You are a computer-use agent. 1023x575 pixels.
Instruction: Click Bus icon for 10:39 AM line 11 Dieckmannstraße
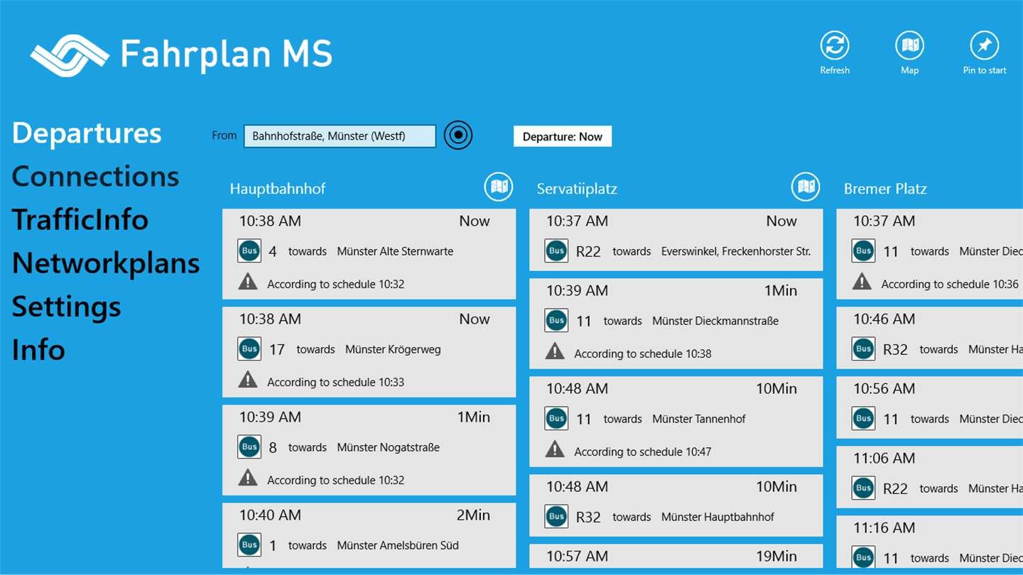[556, 320]
